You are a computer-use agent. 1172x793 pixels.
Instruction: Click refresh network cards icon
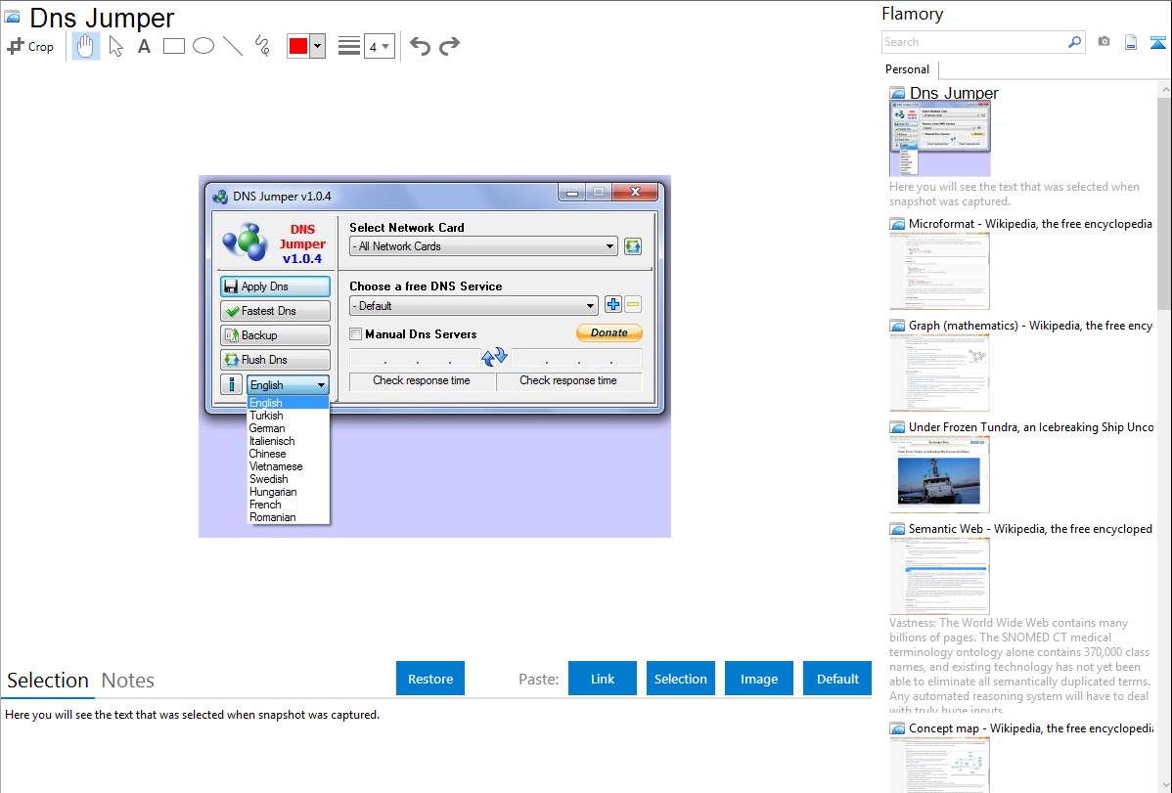pyautogui.click(x=633, y=245)
